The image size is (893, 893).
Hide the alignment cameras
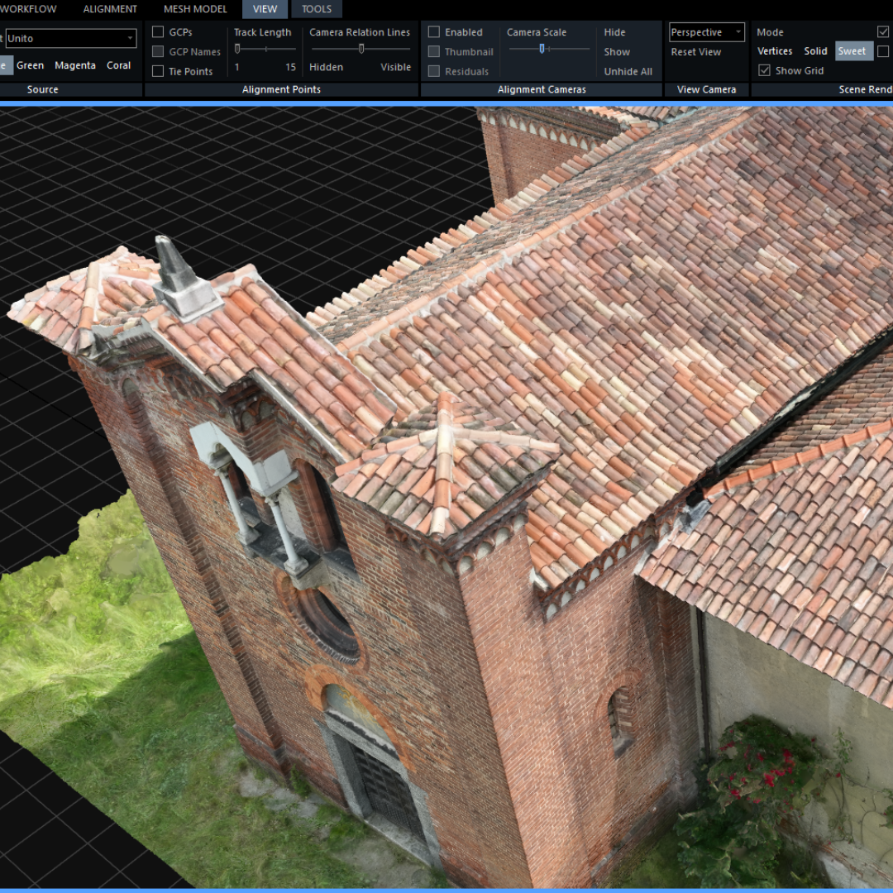[x=614, y=31]
